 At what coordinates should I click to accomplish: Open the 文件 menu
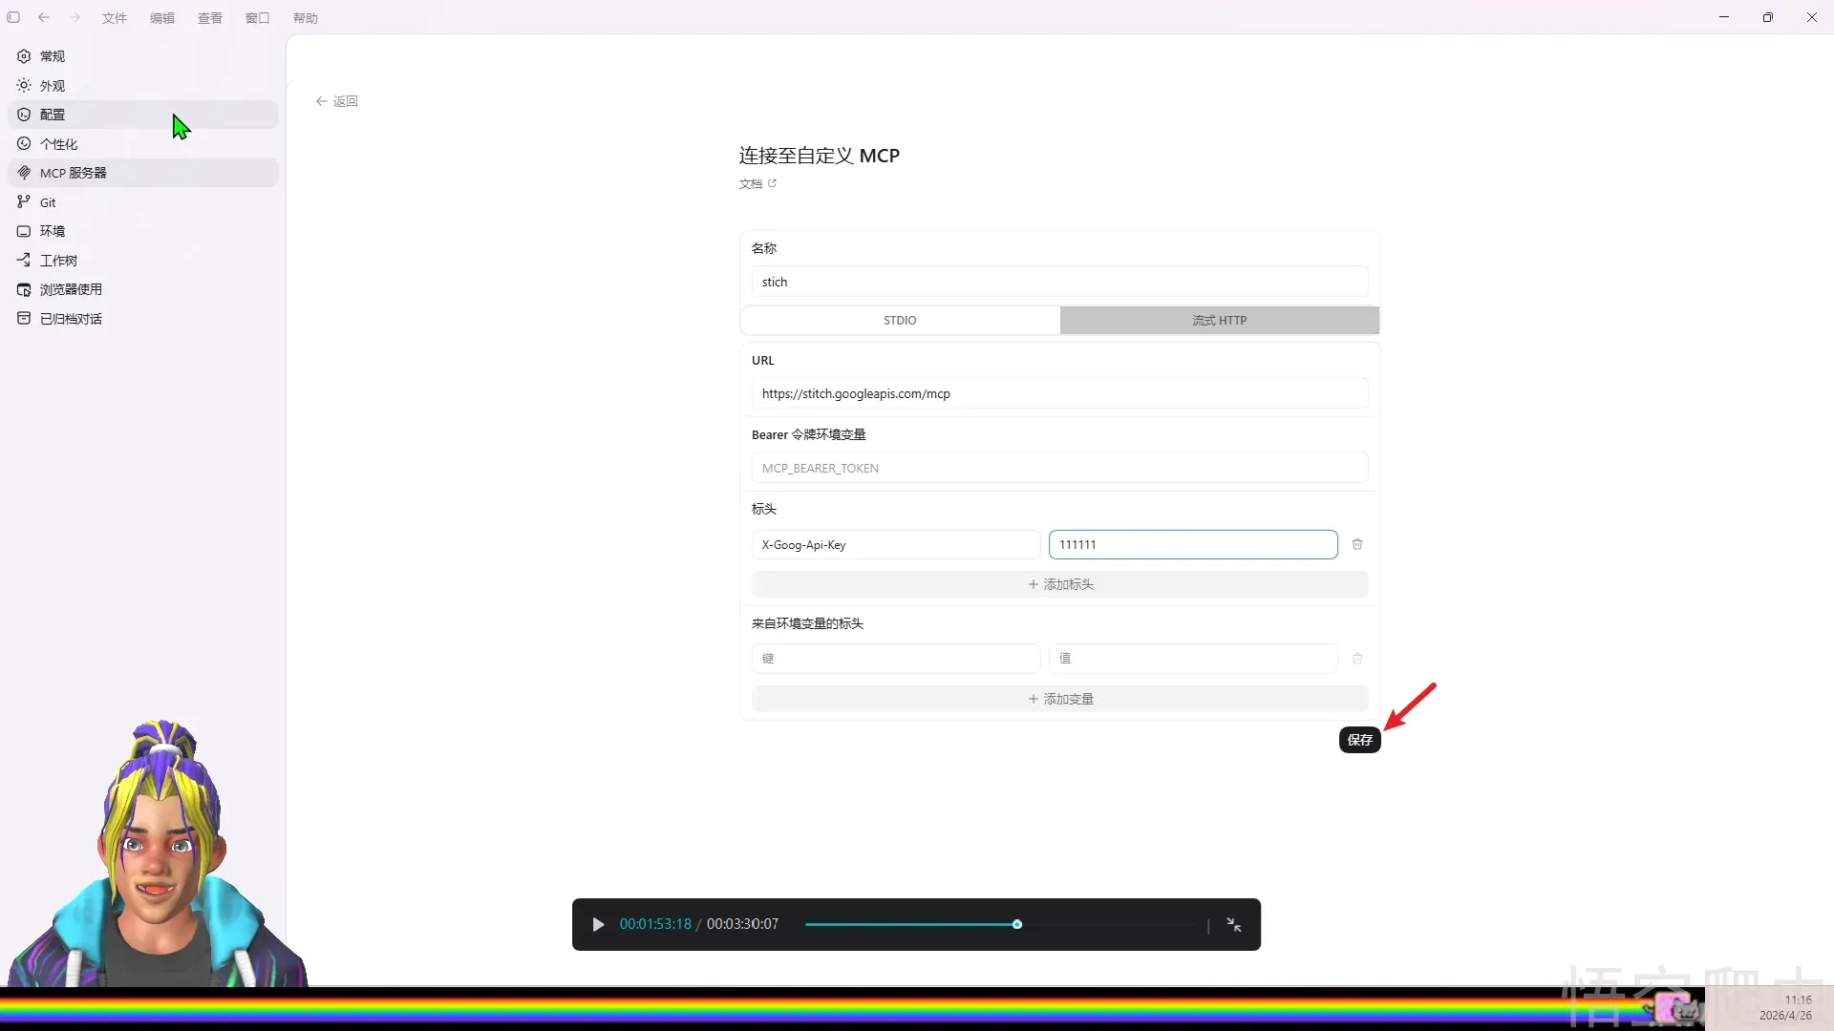(115, 18)
